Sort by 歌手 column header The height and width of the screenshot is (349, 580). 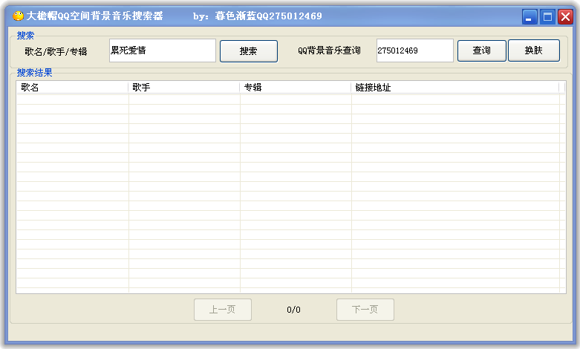184,88
